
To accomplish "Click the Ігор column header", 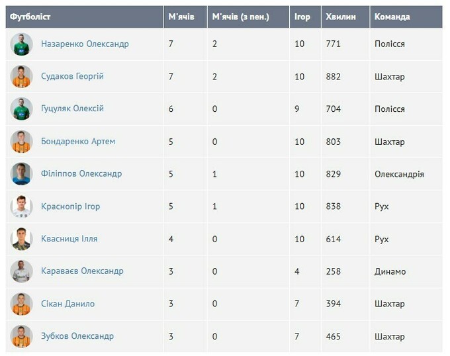I will [x=302, y=17].
